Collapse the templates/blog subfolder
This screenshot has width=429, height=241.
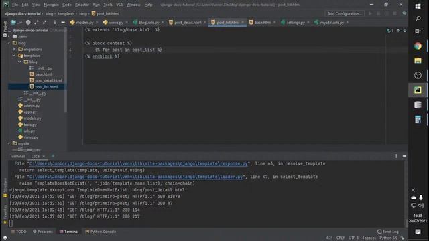point(20,62)
